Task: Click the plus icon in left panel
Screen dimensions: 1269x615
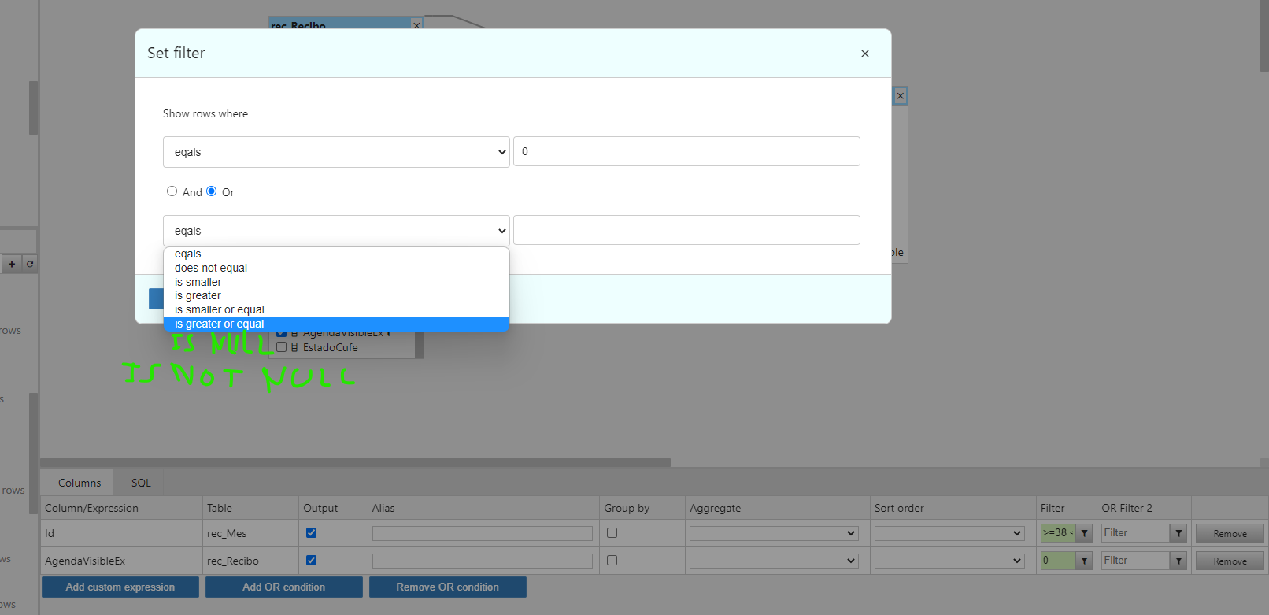Action: [x=12, y=264]
